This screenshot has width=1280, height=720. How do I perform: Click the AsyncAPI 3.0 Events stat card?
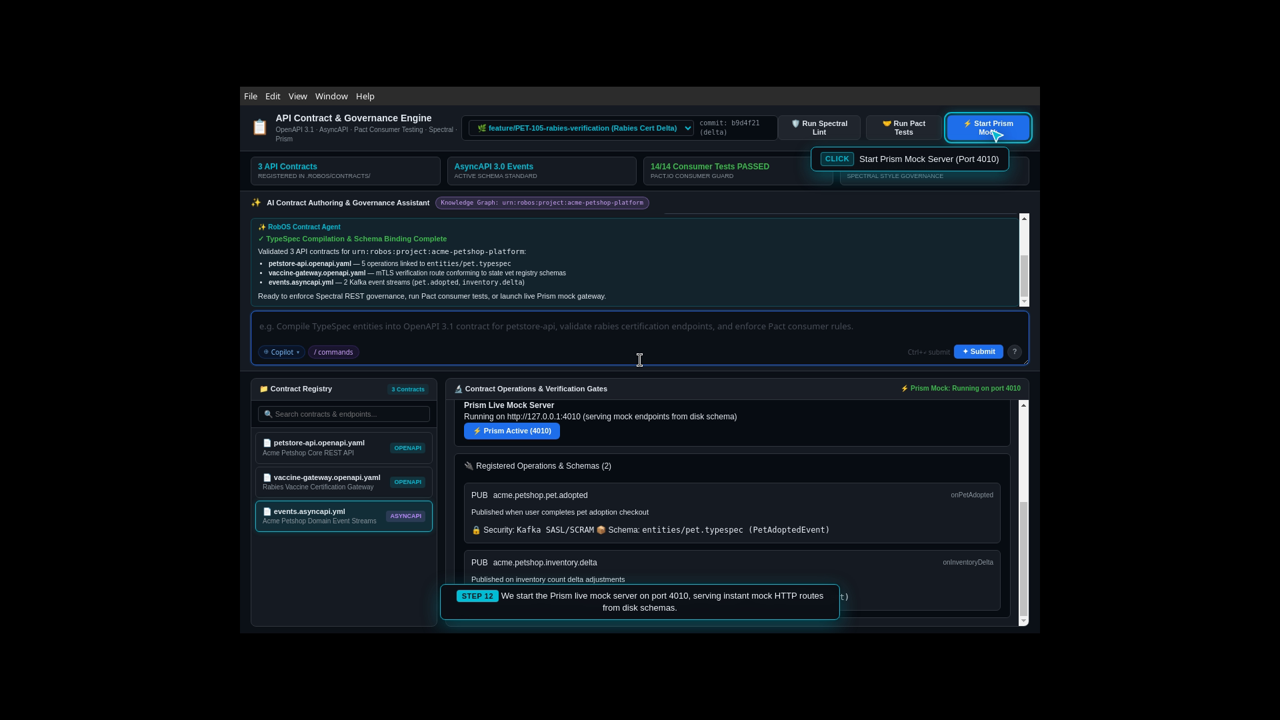pyautogui.click(x=541, y=171)
